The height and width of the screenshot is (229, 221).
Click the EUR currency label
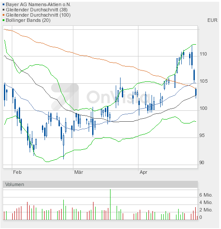pyautogui.click(x=212, y=20)
